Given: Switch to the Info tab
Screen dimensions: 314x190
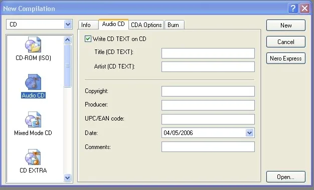Looking at the screenshot, I should pyautogui.click(x=88, y=25).
